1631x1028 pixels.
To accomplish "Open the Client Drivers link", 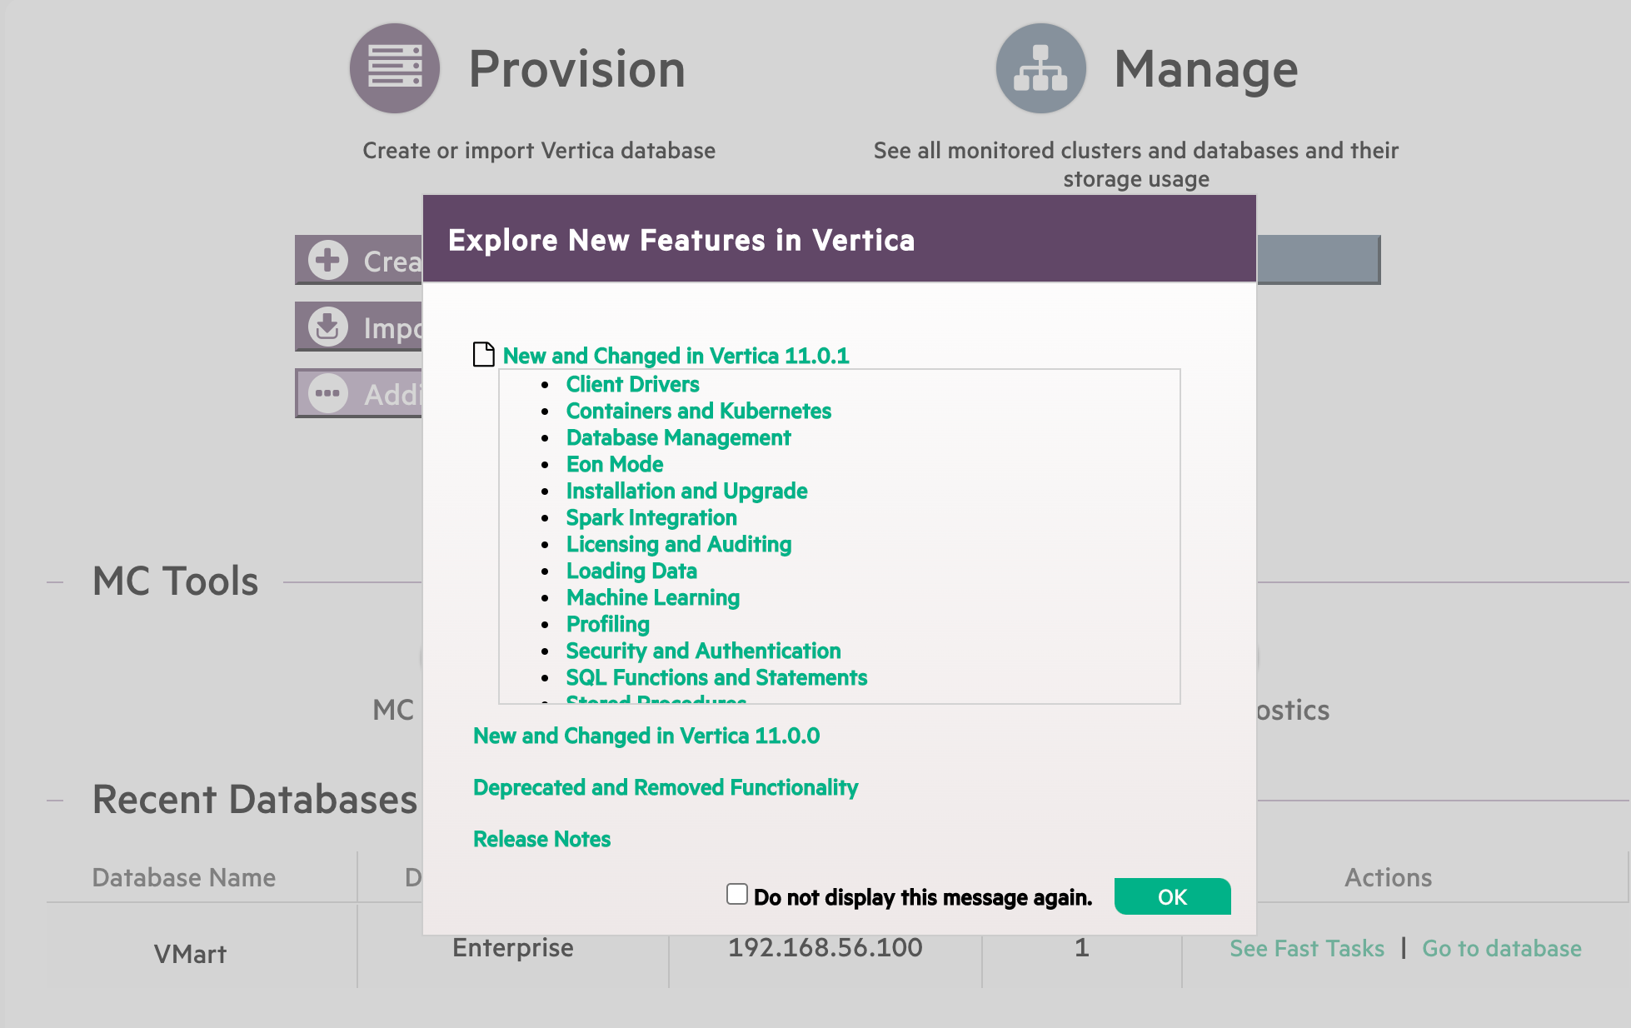I will click(x=632, y=384).
